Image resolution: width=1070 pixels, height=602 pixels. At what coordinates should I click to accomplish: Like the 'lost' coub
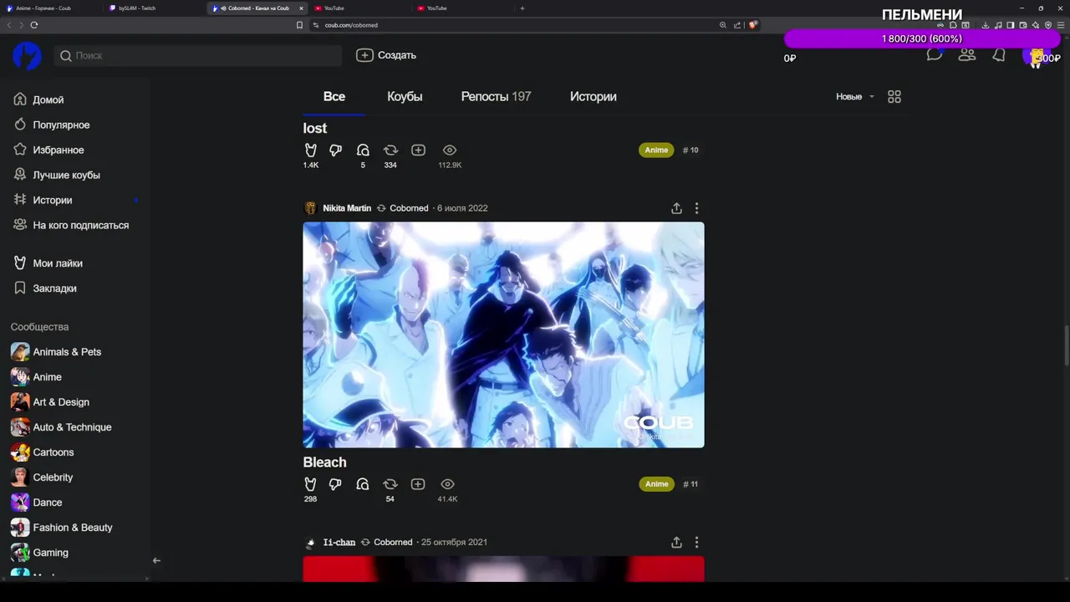(311, 150)
